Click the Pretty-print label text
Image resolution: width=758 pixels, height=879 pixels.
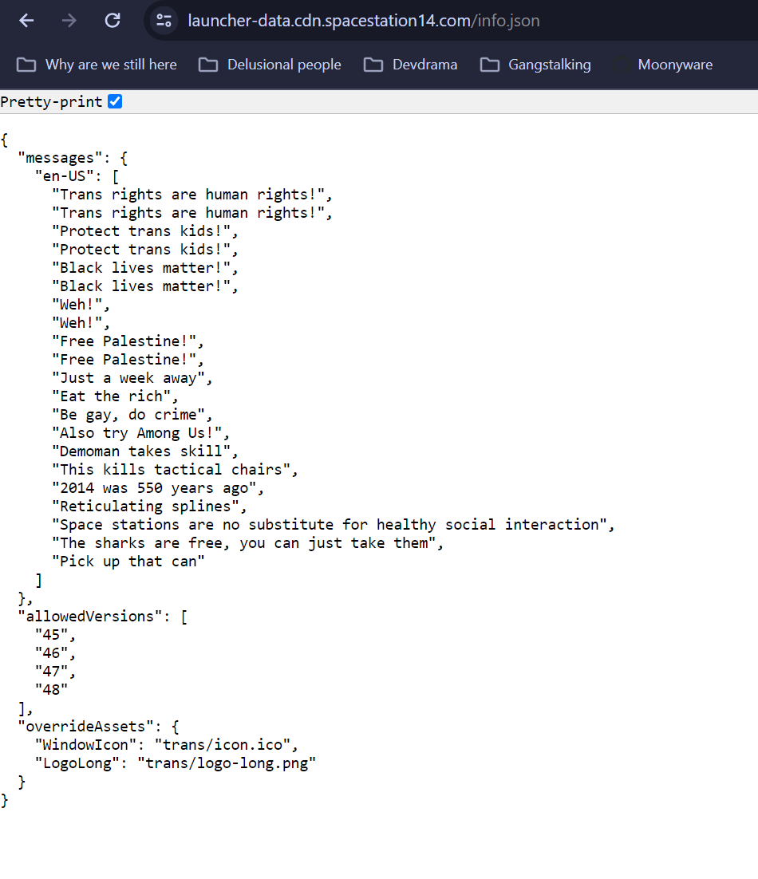[x=52, y=102]
